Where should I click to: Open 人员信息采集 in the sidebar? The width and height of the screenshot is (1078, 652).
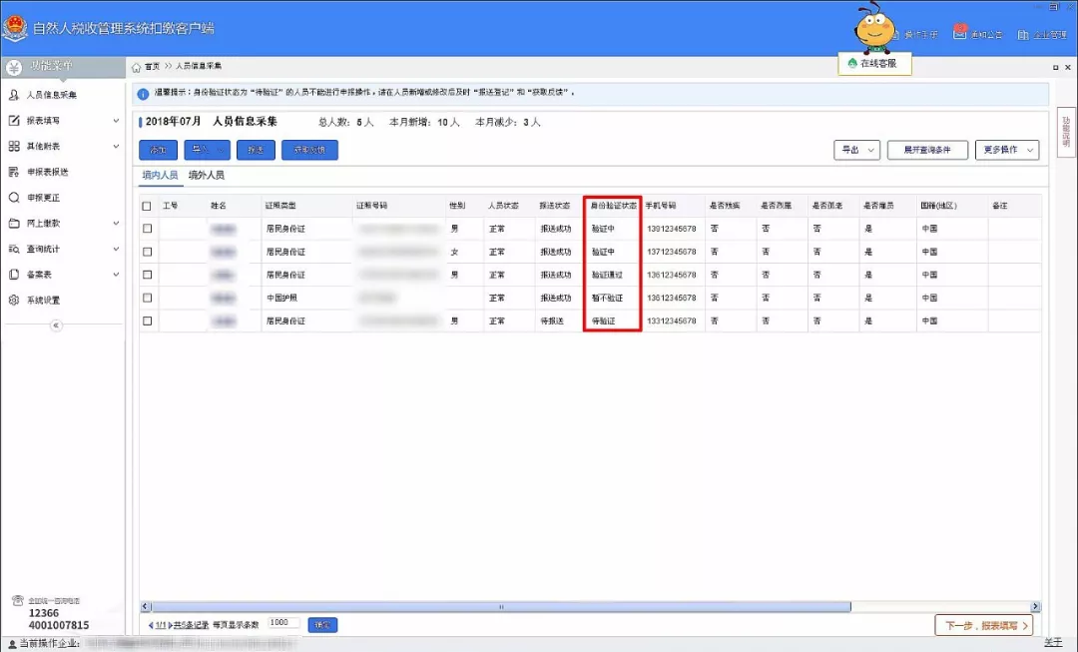pos(51,95)
